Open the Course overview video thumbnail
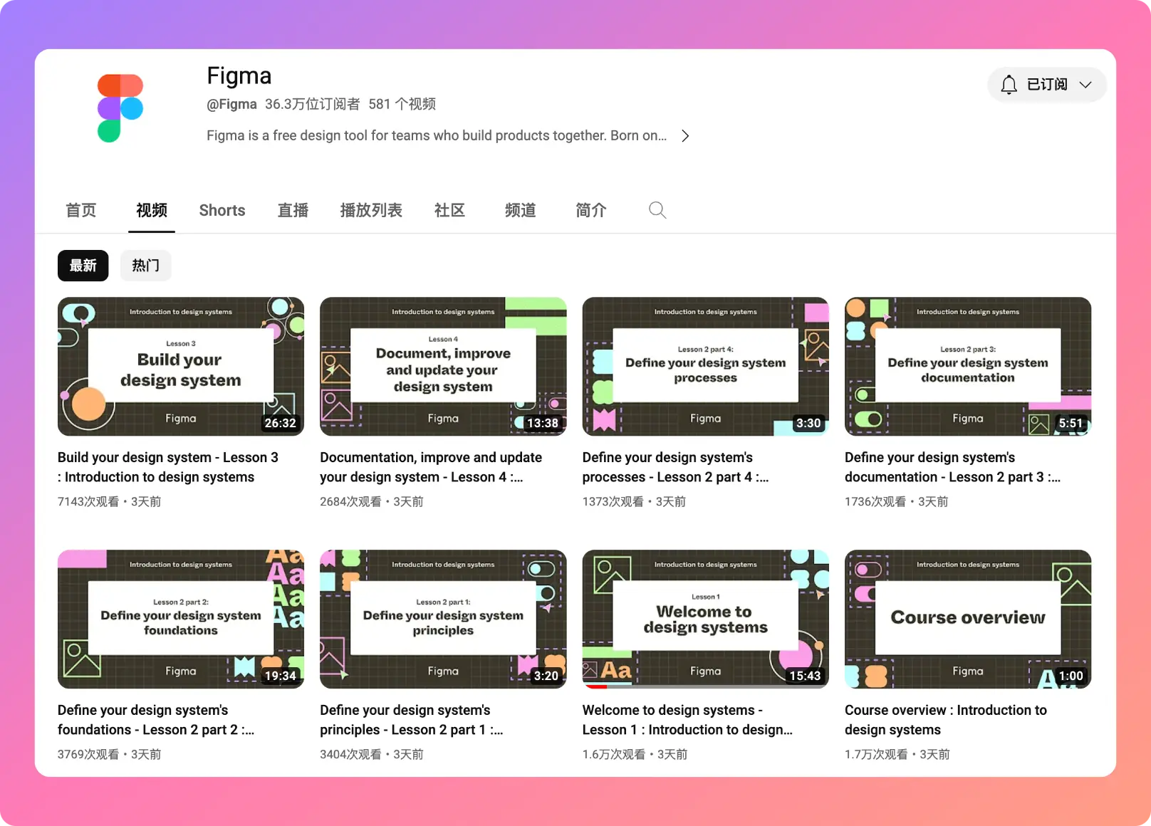The width and height of the screenshot is (1151, 826). 967,618
